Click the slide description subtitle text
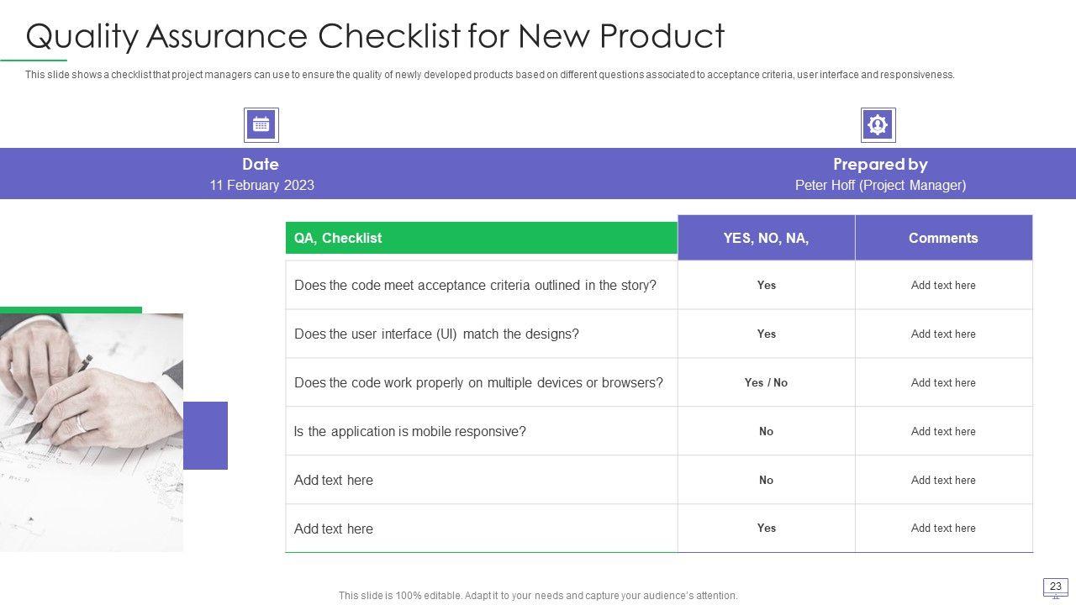This screenshot has height=605, width=1076. pos(489,75)
